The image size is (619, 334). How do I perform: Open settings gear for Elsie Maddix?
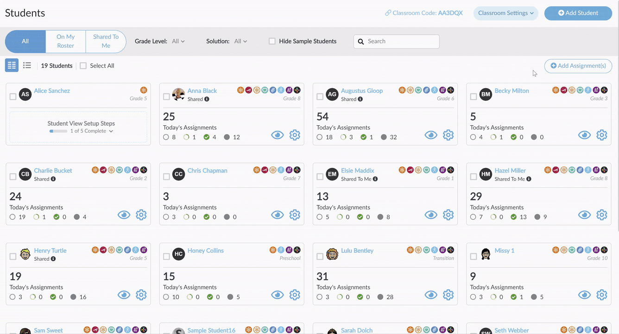coord(448,215)
